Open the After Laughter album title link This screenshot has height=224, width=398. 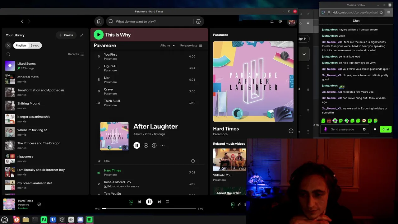(155, 126)
